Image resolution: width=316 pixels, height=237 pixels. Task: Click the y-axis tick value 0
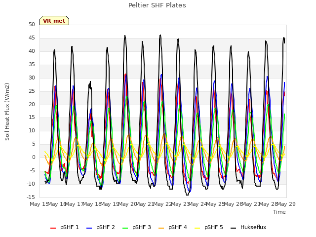pyautogui.click(x=34, y=157)
